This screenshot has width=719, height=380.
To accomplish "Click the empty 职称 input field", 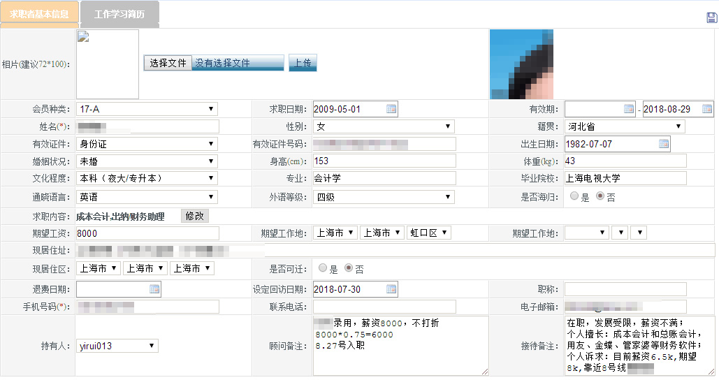I will 625,289.
